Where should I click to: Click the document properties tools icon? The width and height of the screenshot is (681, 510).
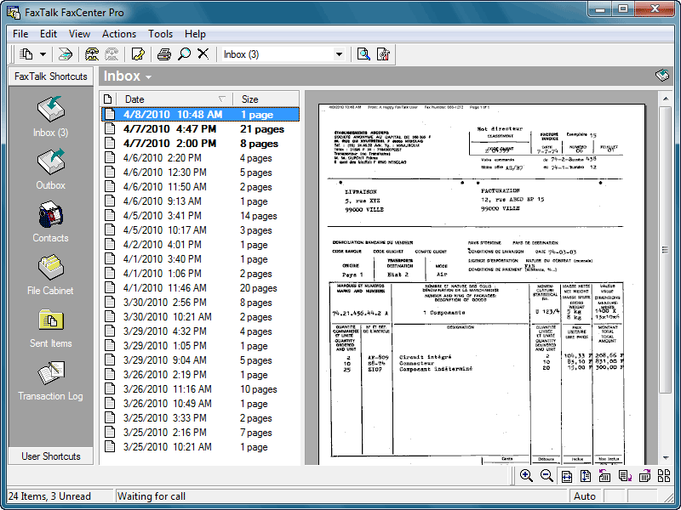coord(383,54)
